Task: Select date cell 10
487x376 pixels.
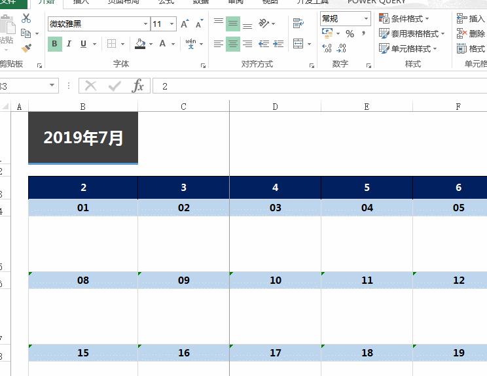Action: click(x=275, y=280)
